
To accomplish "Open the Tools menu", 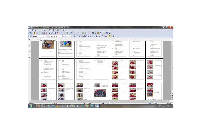I will pos(55,30).
